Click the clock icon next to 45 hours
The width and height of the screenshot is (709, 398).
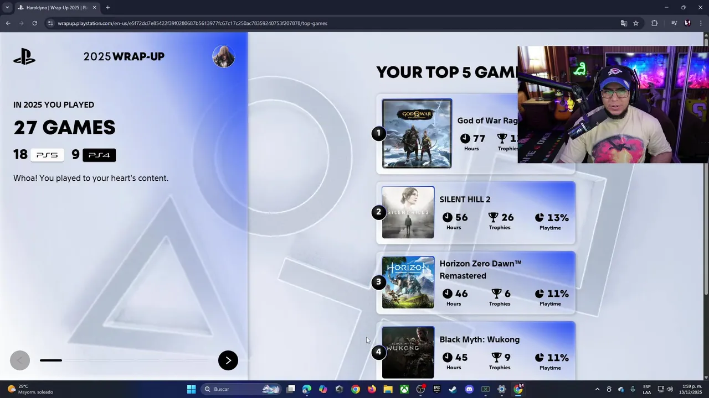(x=448, y=358)
